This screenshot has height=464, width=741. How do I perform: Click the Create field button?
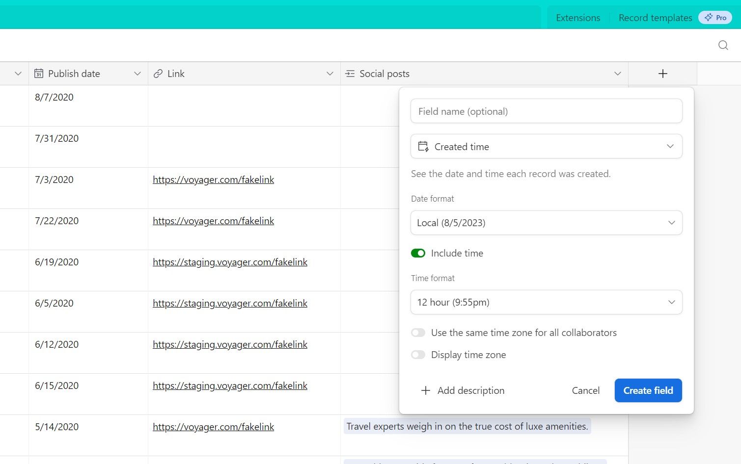648,390
